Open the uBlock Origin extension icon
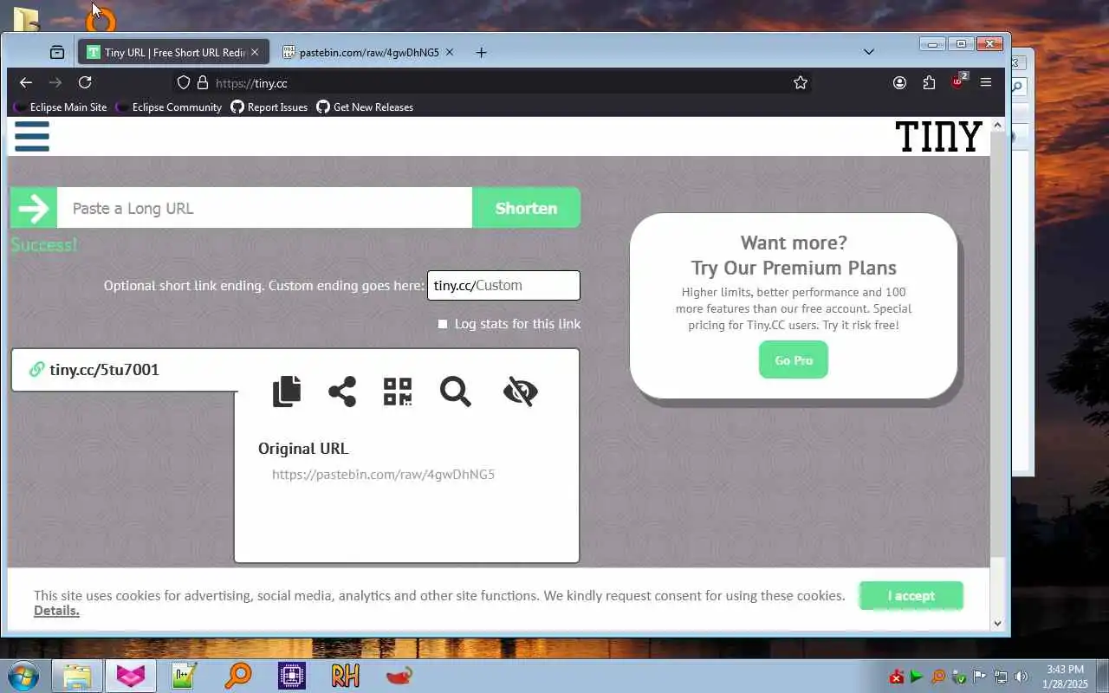 pos(959,81)
